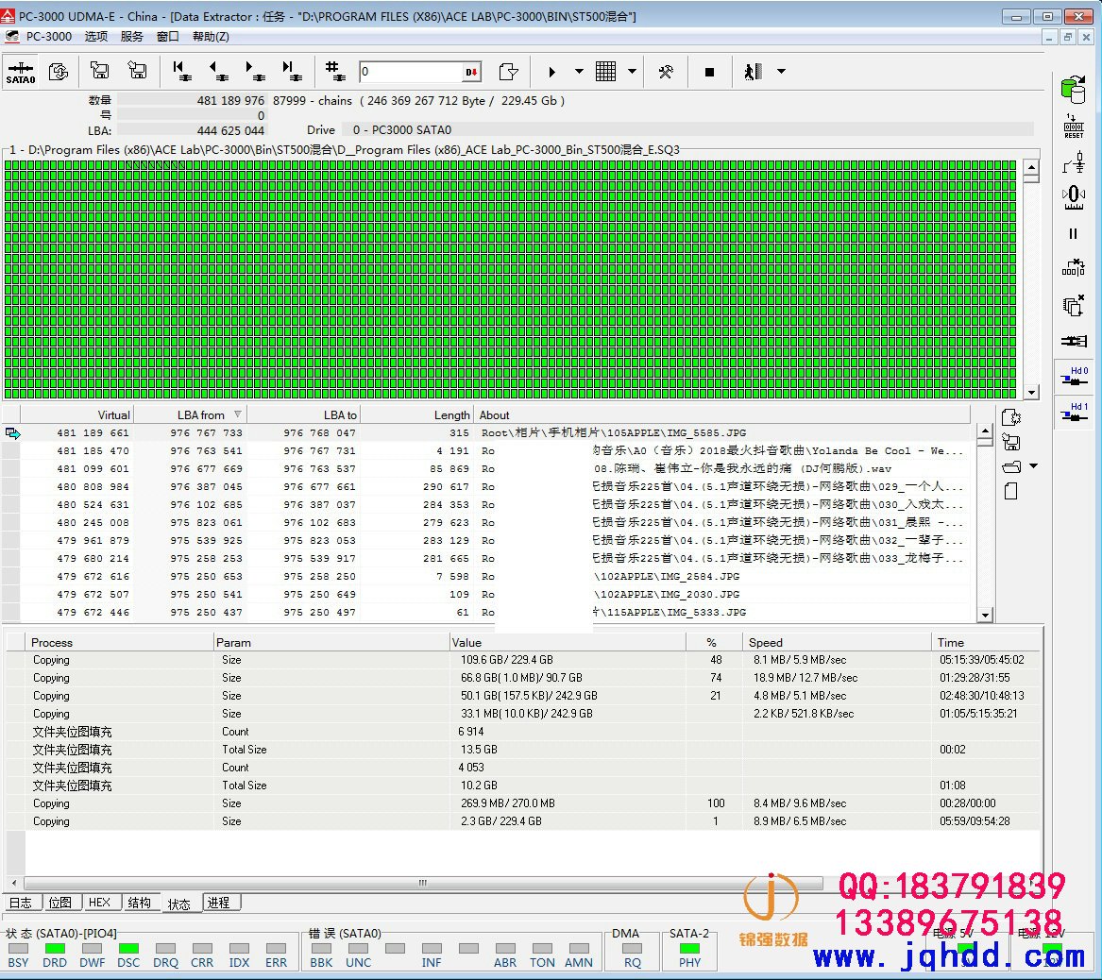This screenshot has height=980, width=1102.
Task: Click the exit task running-man icon
Action: point(753,72)
